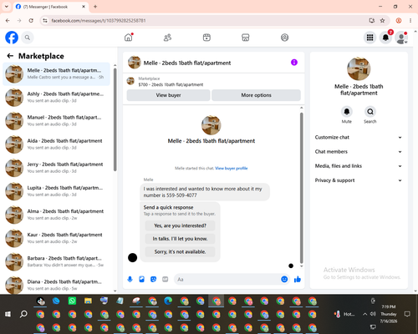The height and width of the screenshot is (334, 418).
Task: Mute this chat with the bell icon
Action: coord(346,112)
